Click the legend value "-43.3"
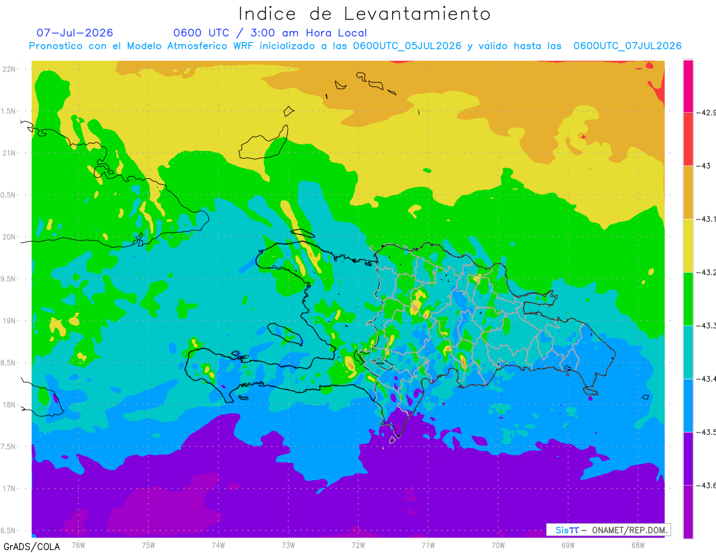Screen dimensions: 716x553 707,326
